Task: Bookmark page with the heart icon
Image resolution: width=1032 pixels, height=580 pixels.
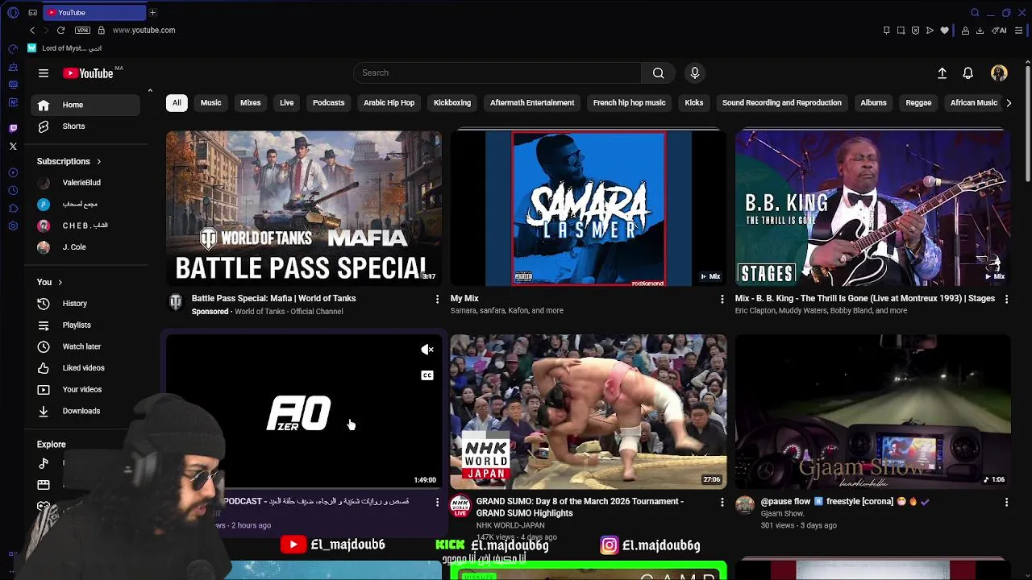Action: click(945, 31)
